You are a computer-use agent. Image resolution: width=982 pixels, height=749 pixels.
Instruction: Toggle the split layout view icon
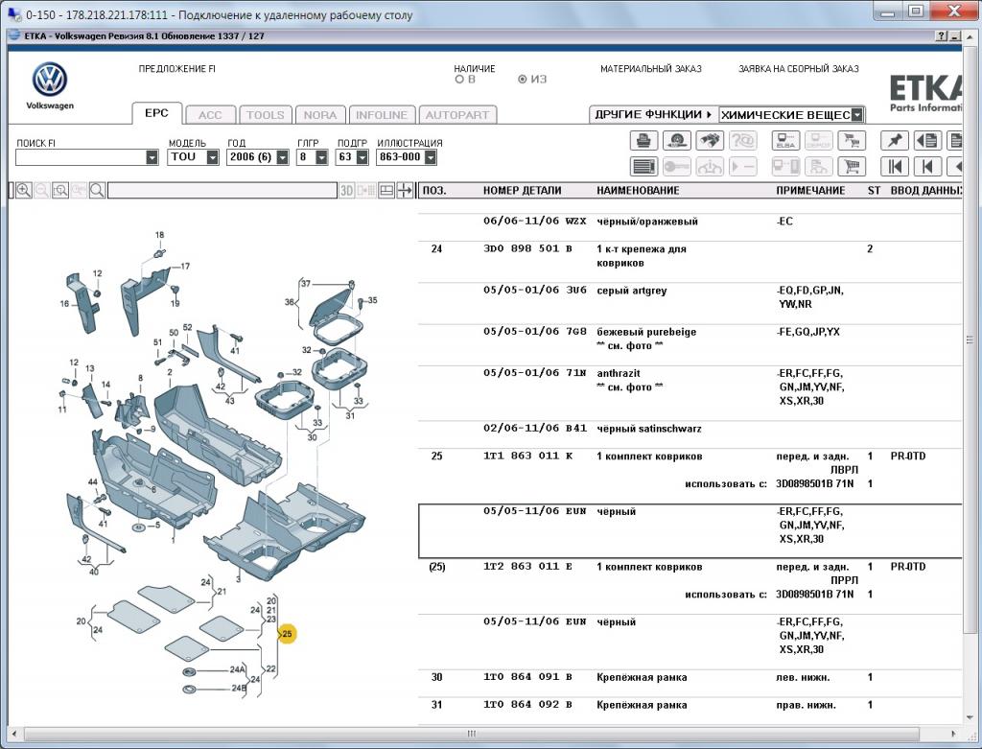[386, 191]
